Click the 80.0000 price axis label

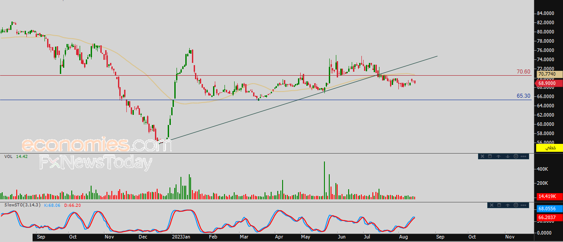pyautogui.click(x=545, y=32)
